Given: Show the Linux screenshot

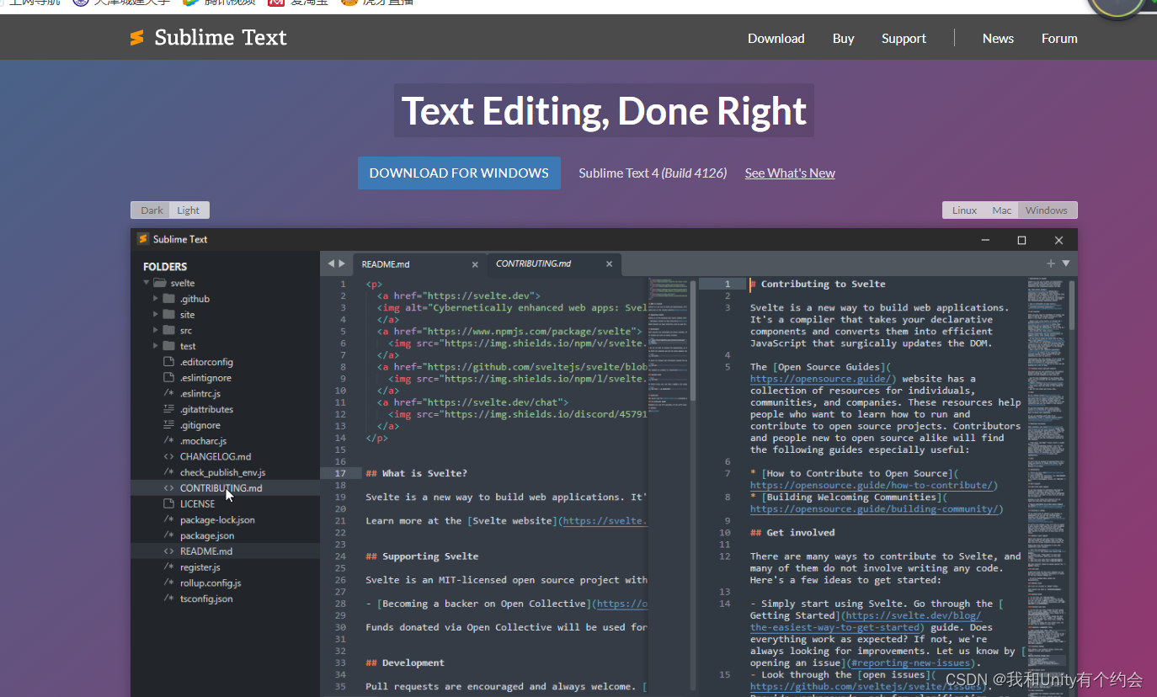Looking at the screenshot, I should point(964,210).
